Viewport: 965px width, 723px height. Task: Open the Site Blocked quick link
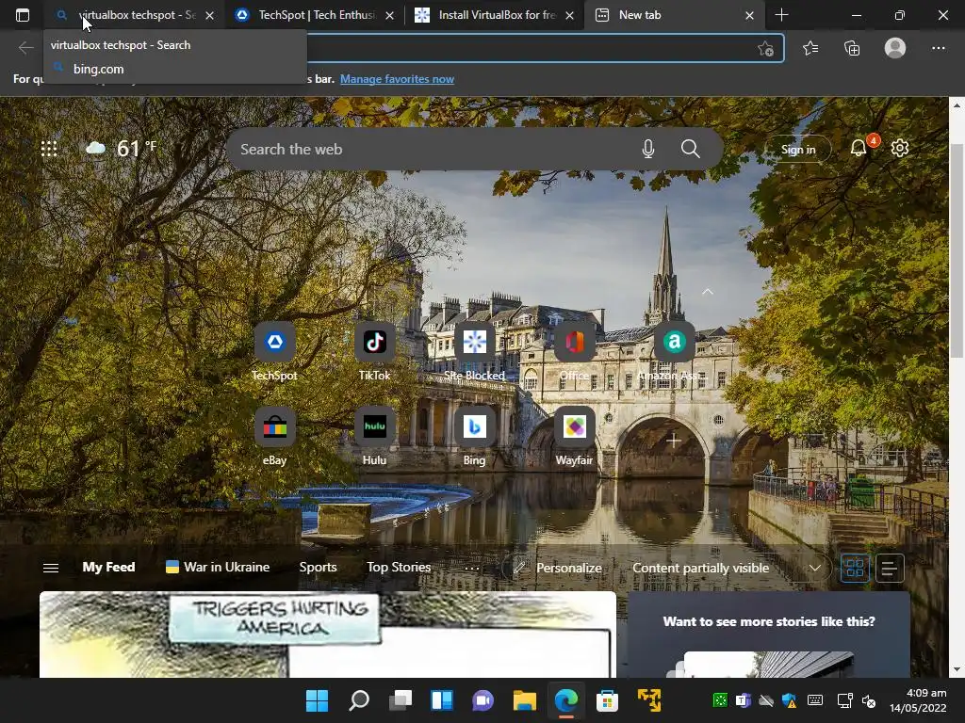(x=475, y=352)
